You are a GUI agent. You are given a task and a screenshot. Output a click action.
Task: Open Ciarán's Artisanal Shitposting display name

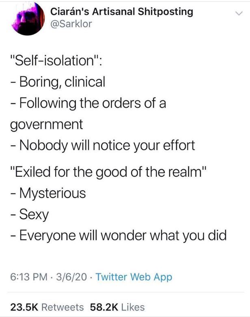(121, 12)
